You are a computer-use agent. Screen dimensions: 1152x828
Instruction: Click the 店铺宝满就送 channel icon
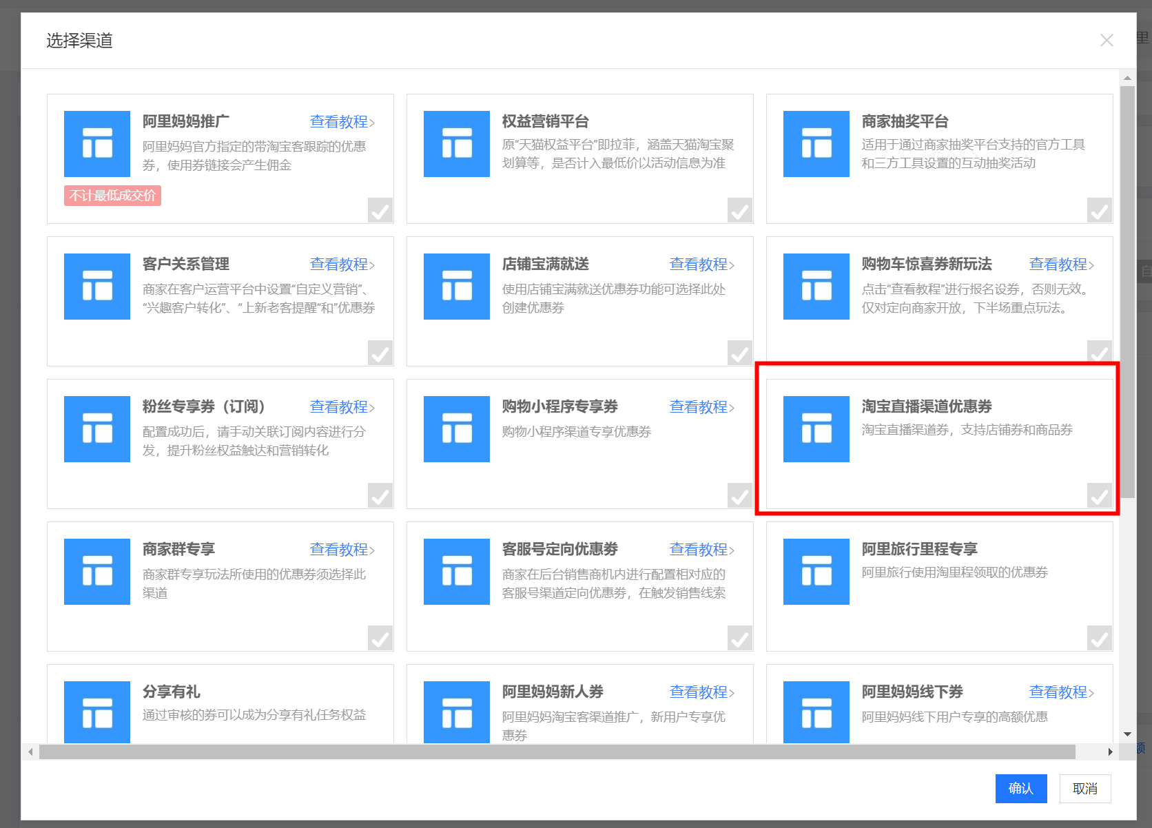pos(457,287)
